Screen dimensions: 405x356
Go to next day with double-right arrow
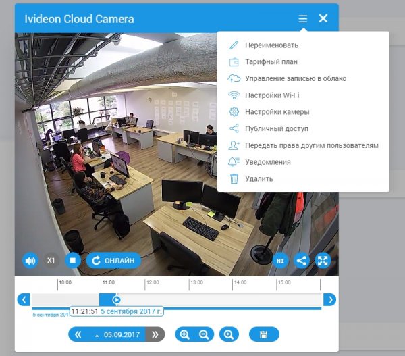tap(155, 334)
